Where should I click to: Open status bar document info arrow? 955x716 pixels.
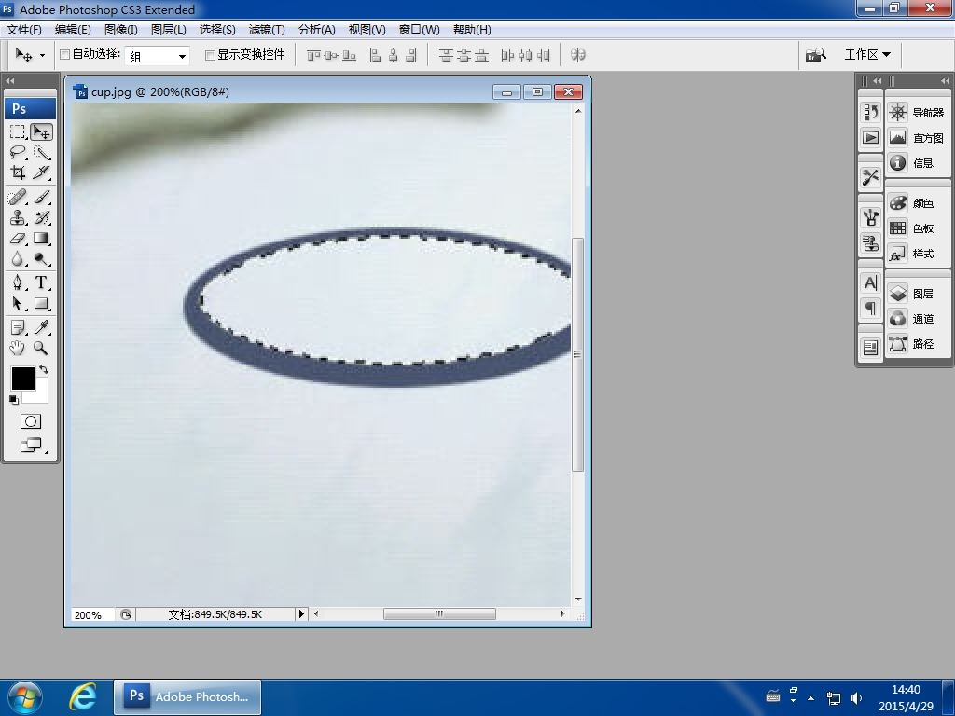[301, 613]
